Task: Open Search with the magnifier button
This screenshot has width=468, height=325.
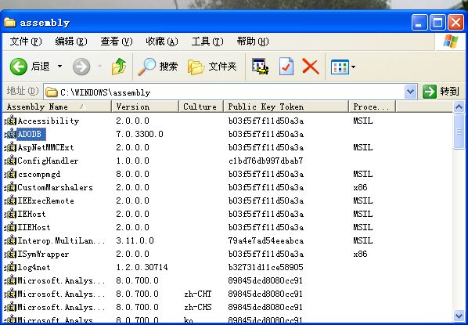Action: (x=157, y=67)
